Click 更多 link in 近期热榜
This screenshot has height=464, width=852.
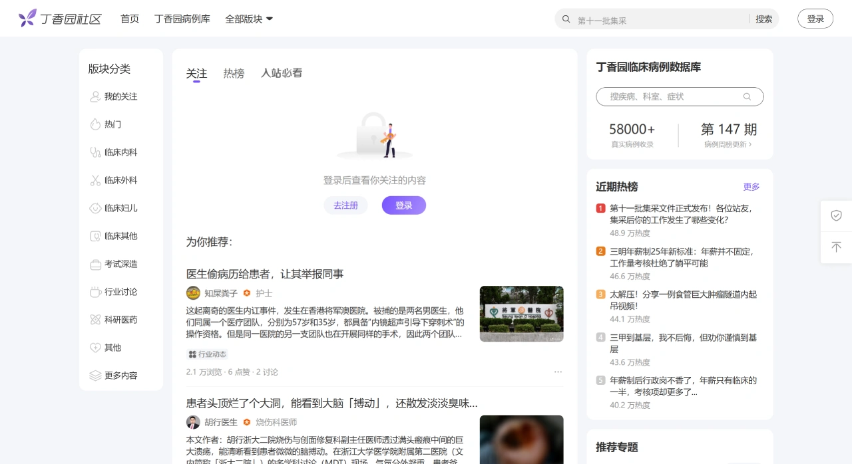tap(751, 187)
